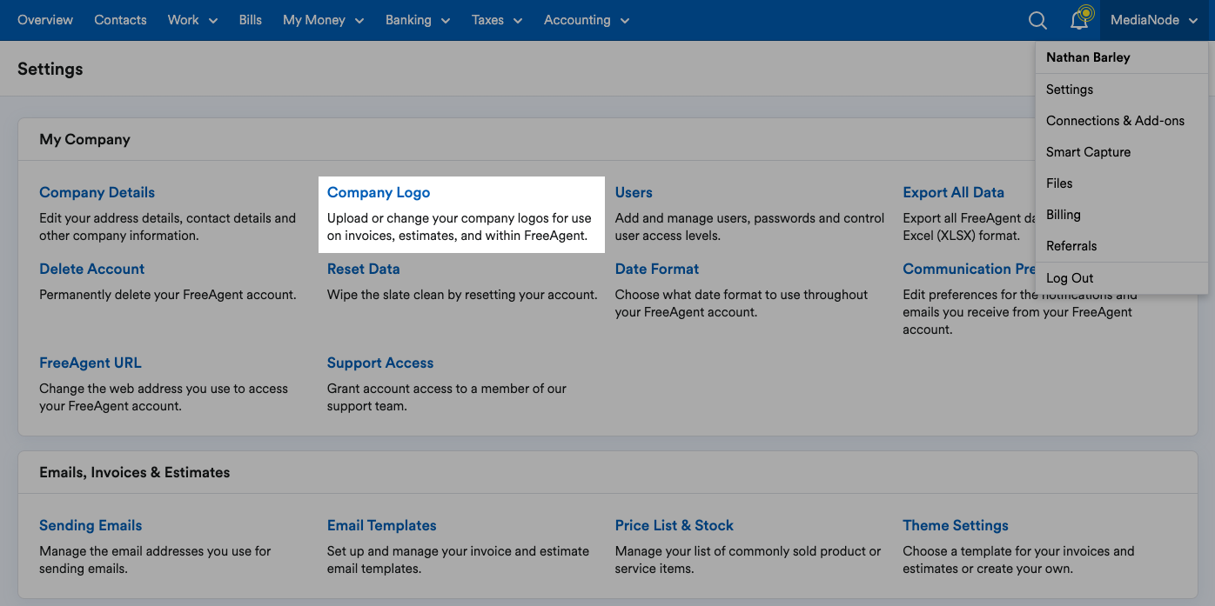Open the Price List & Stock link
The image size is (1215, 606).
point(675,526)
